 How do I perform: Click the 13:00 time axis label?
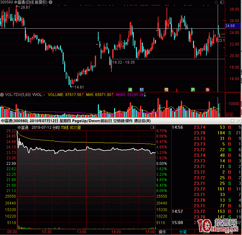(81, 232)
